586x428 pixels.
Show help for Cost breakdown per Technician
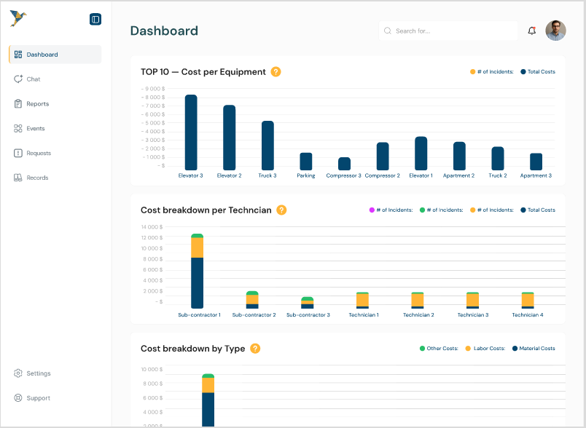281,210
